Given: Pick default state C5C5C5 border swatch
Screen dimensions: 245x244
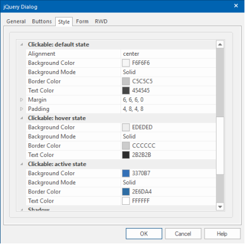Looking at the screenshot, I should coord(126,81).
